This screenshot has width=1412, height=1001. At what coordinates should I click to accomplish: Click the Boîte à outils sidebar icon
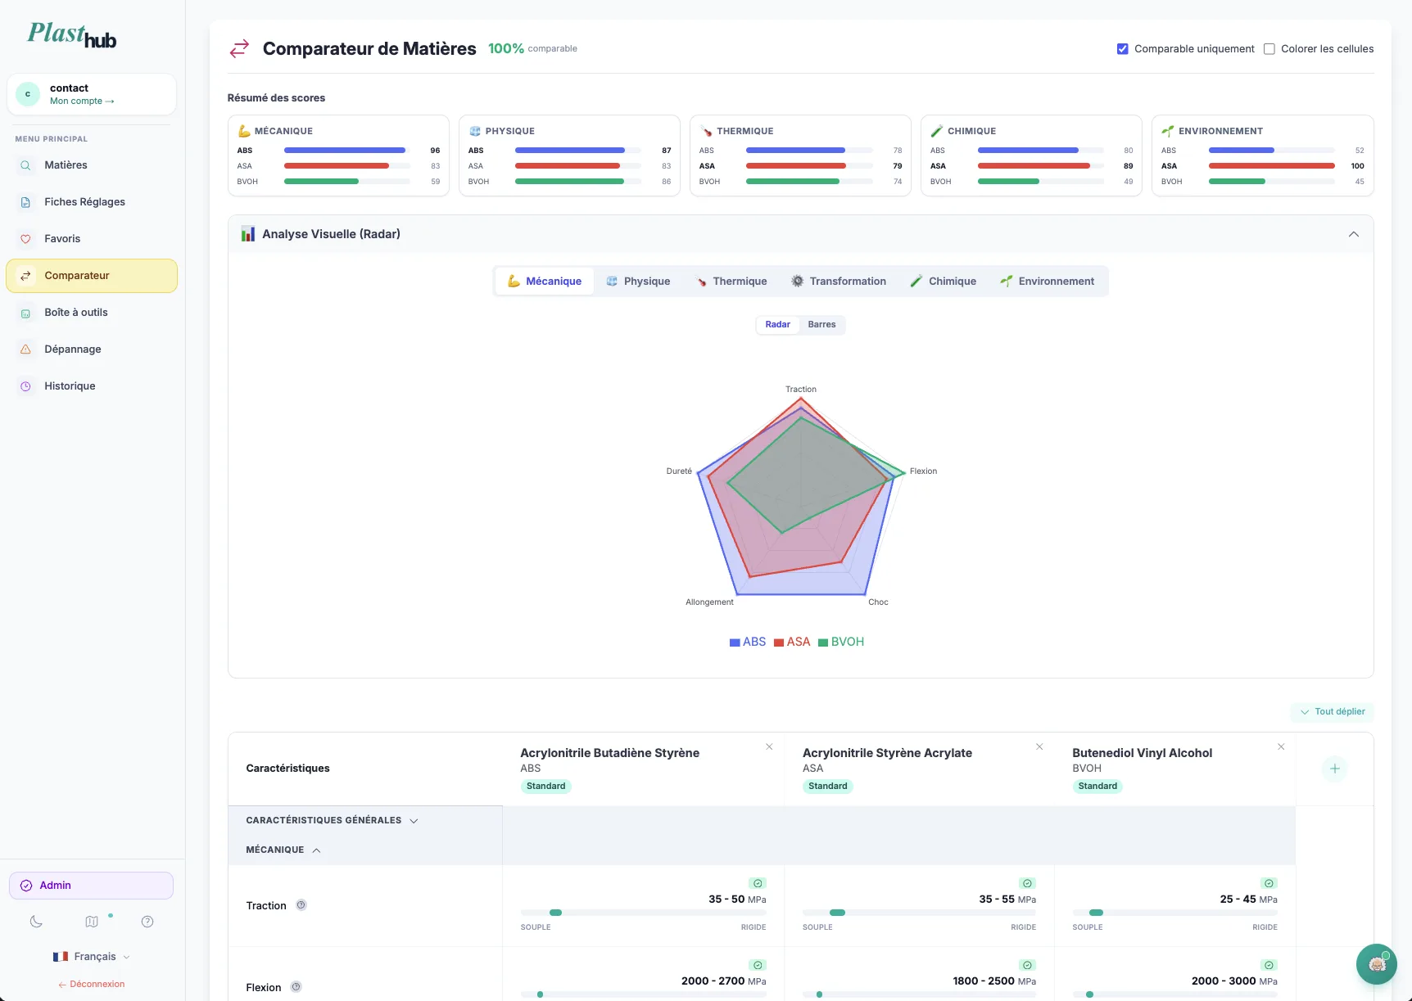point(25,312)
